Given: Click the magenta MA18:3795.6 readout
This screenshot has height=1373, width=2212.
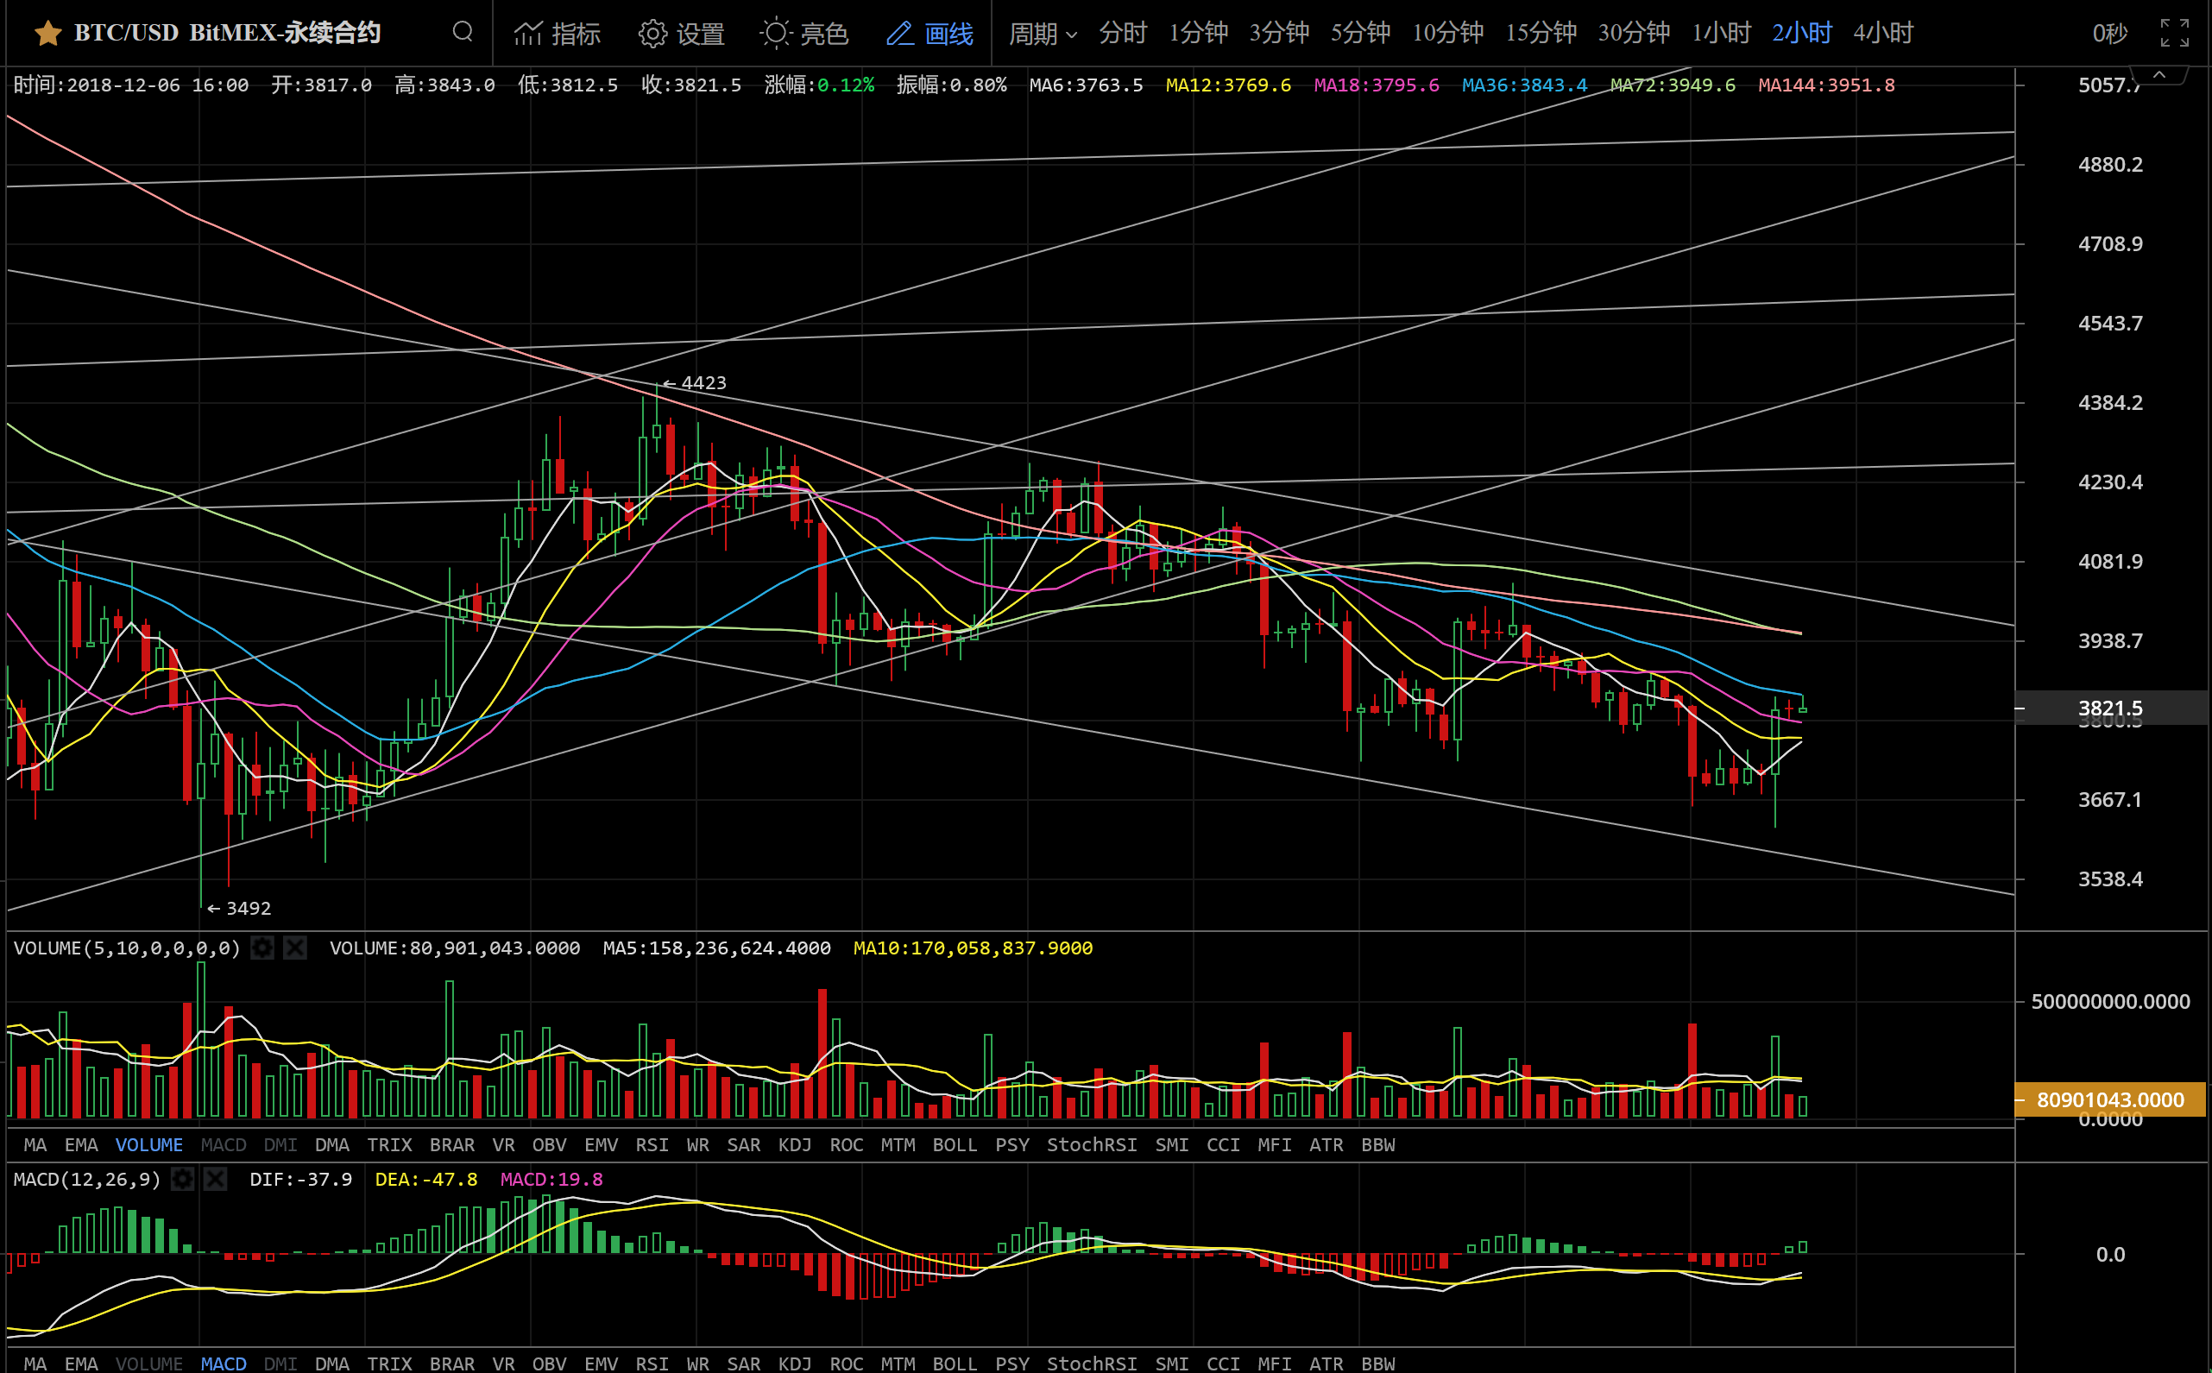Looking at the screenshot, I should 1377,85.
